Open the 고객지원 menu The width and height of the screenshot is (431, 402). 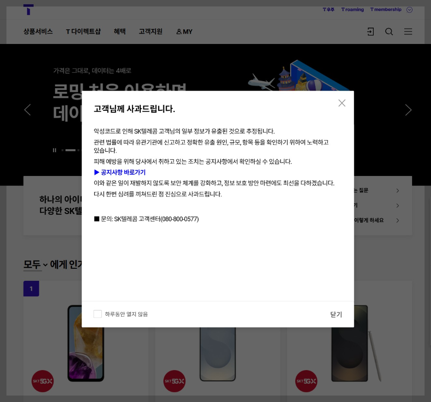[x=150, y=31]
